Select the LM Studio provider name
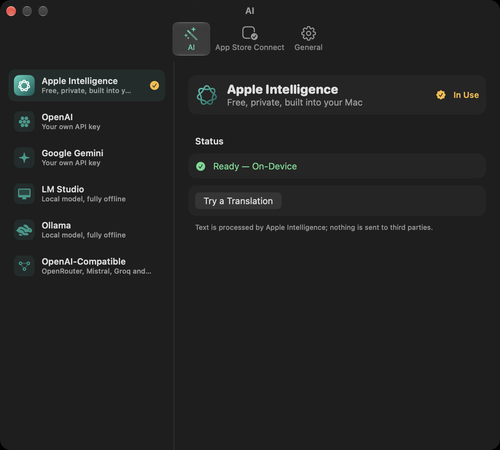 63,189
